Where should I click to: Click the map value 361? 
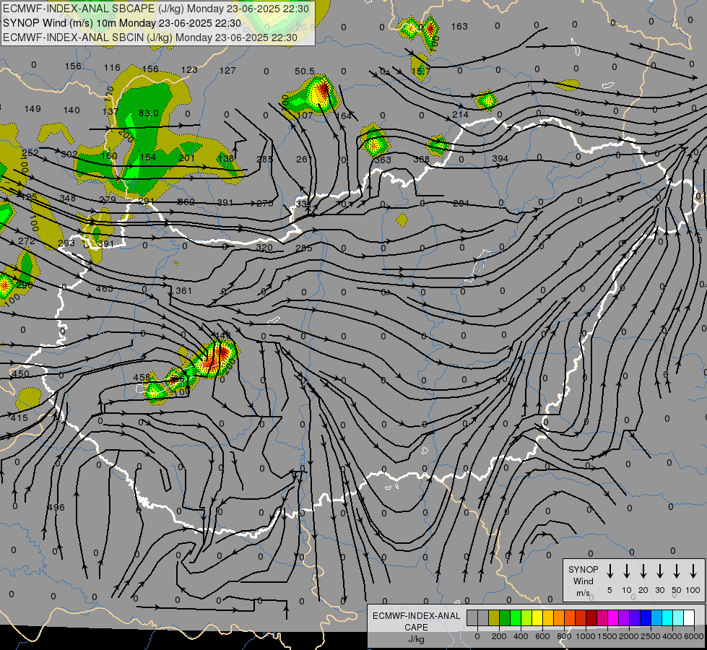click(184, 291)
